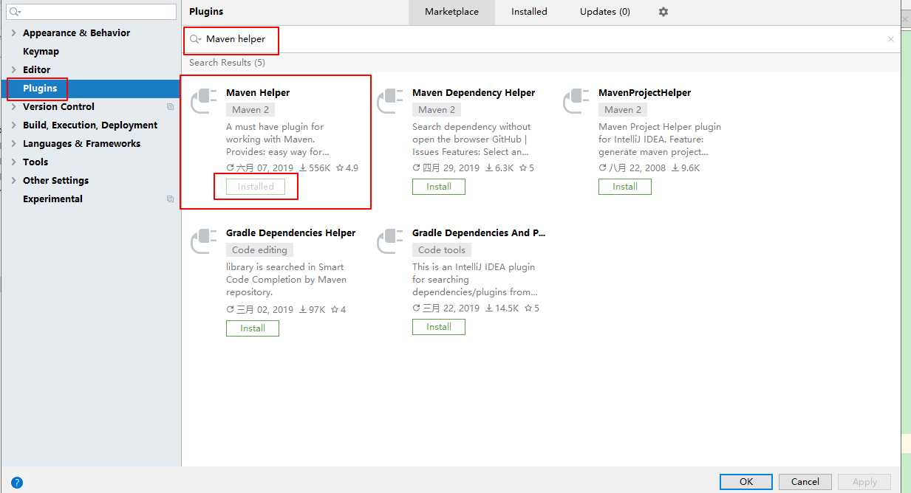Install the MavenProjectHelper plugin
Screen dimensions: 911x493
(x=625, y=187)
